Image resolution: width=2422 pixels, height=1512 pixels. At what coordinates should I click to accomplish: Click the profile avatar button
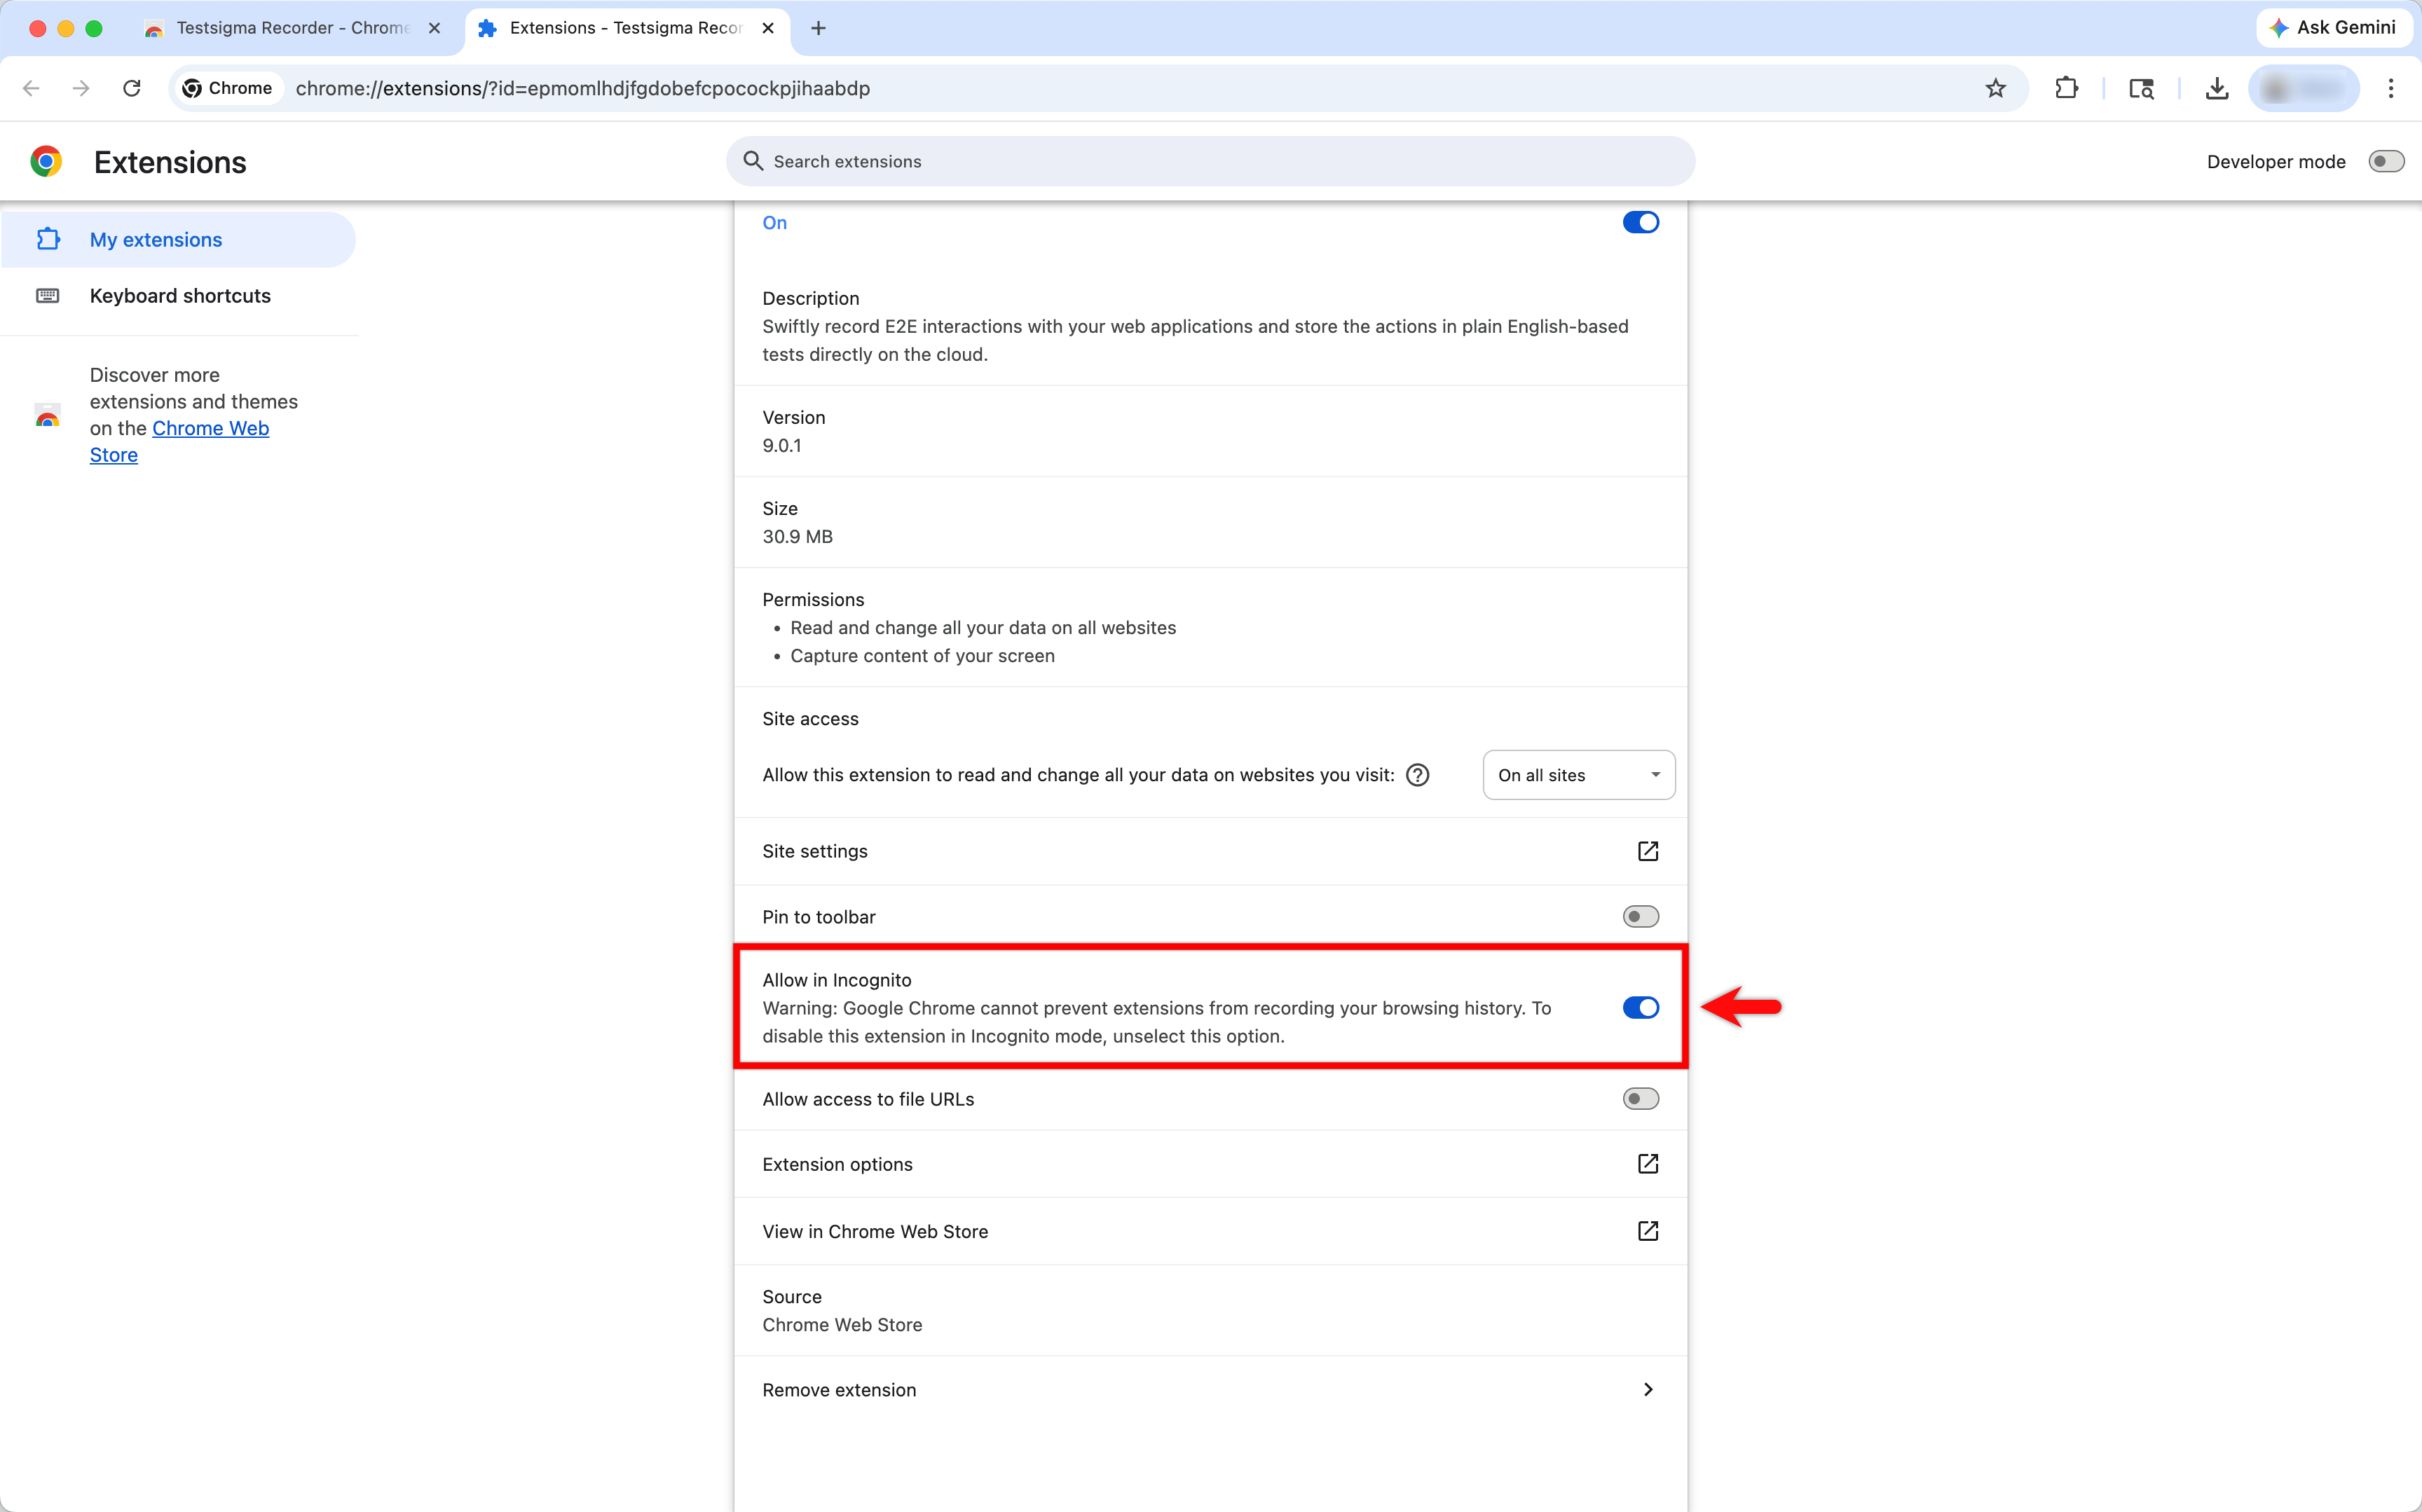(2303, 88)
